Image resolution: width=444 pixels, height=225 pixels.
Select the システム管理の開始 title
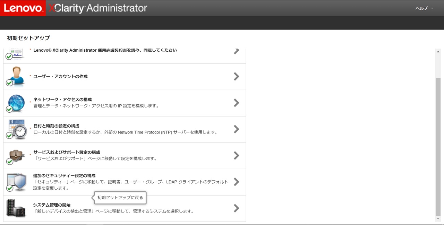52,205
